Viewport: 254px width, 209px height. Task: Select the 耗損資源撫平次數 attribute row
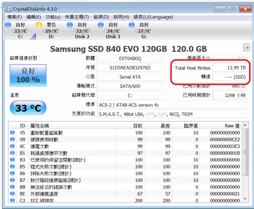coord(125,153)
